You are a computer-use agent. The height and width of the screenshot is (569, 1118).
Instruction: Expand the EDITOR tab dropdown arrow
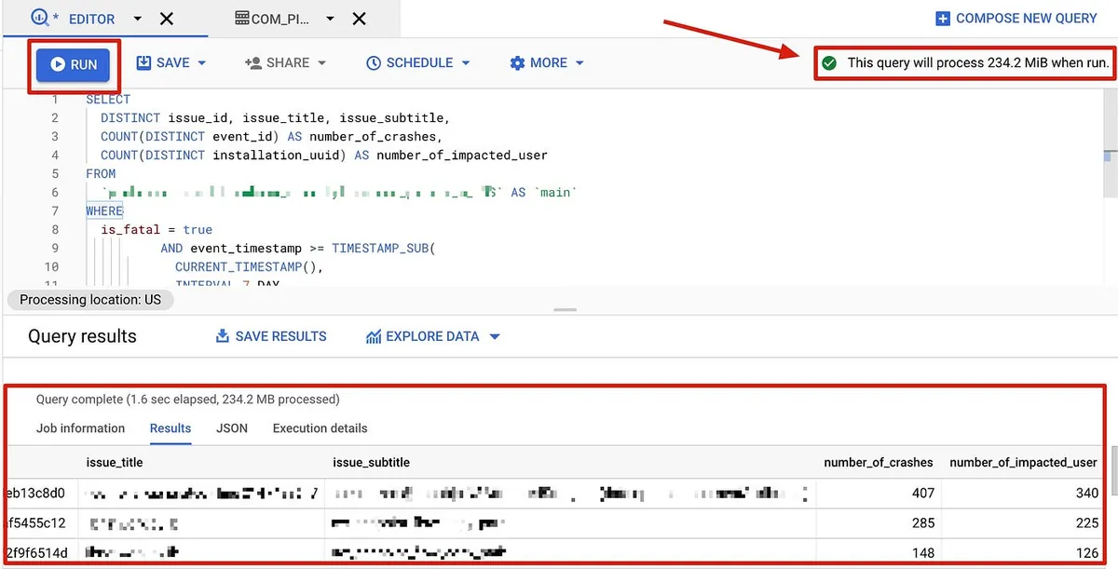138,19
